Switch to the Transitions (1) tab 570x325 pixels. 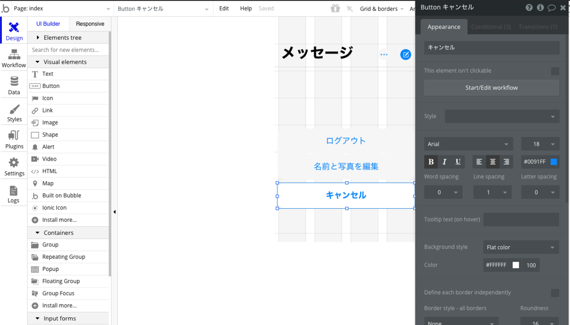point(538,27)
